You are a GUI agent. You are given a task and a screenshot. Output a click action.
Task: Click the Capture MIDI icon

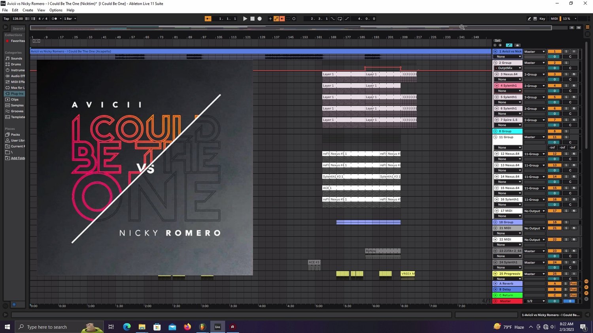pyautogui.click(x=288, y=19)
